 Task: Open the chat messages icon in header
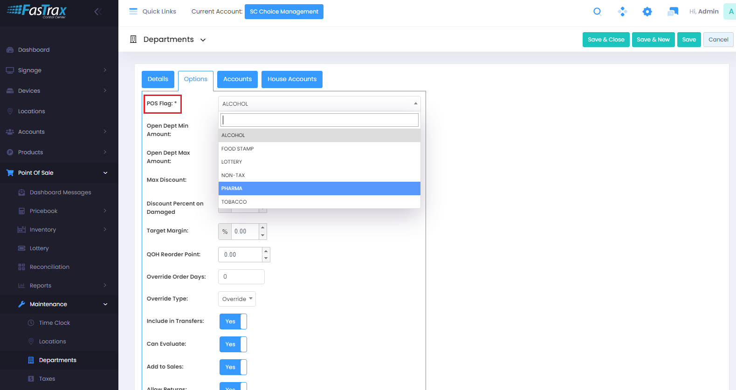pos(672,12)
